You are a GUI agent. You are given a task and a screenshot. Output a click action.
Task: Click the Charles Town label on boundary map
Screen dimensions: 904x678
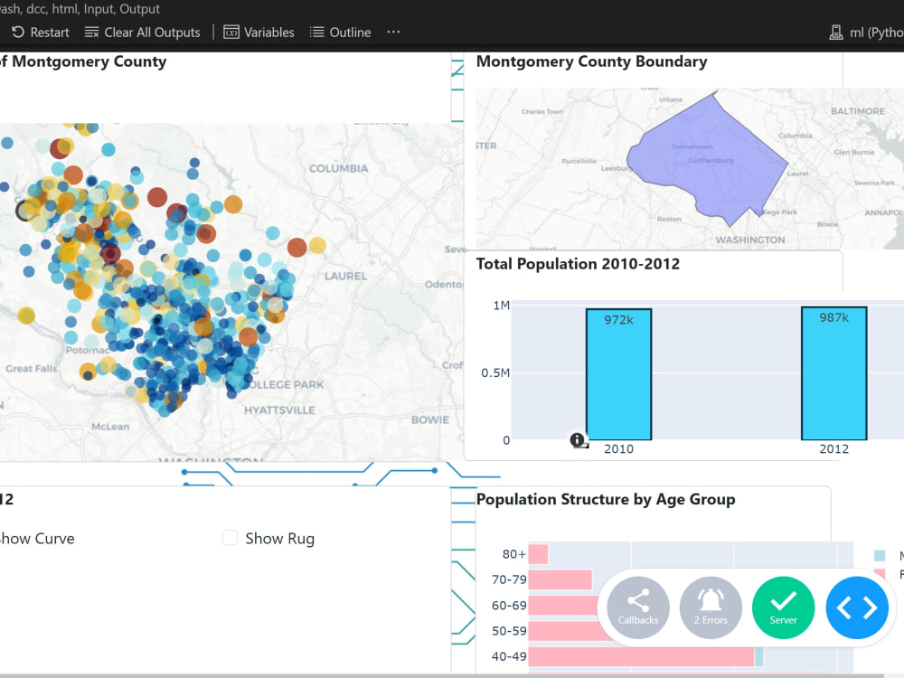[x=541, y=112]
